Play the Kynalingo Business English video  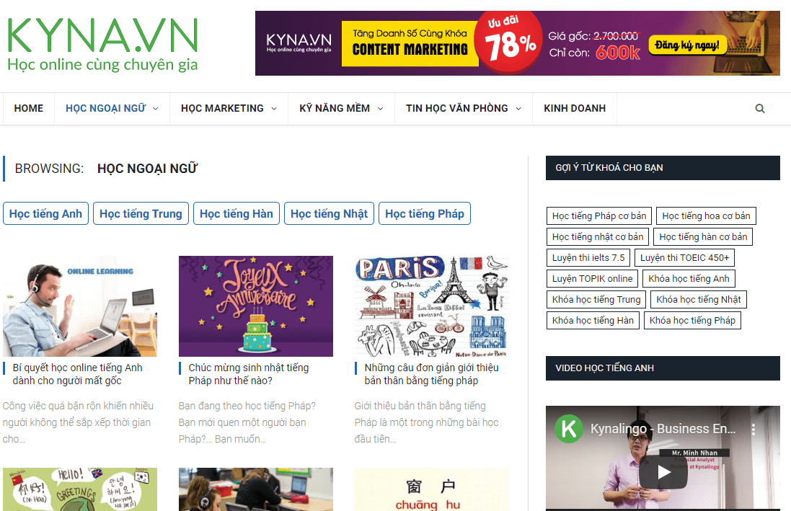tap(663, 471)
